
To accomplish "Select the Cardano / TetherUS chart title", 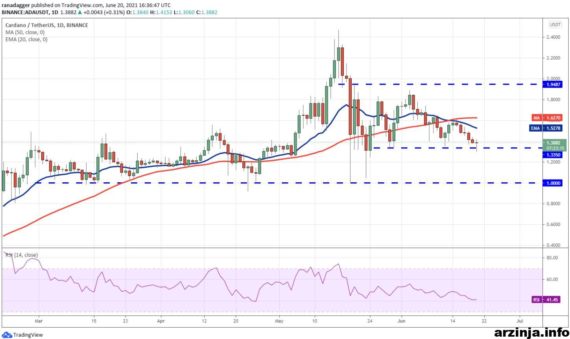I will coord(47,25).
